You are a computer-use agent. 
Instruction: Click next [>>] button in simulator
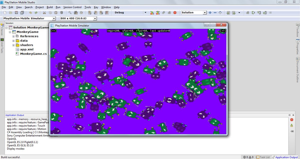[x=223, y=31]
